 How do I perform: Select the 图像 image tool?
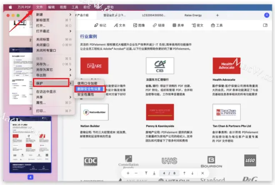coord(139,25)
